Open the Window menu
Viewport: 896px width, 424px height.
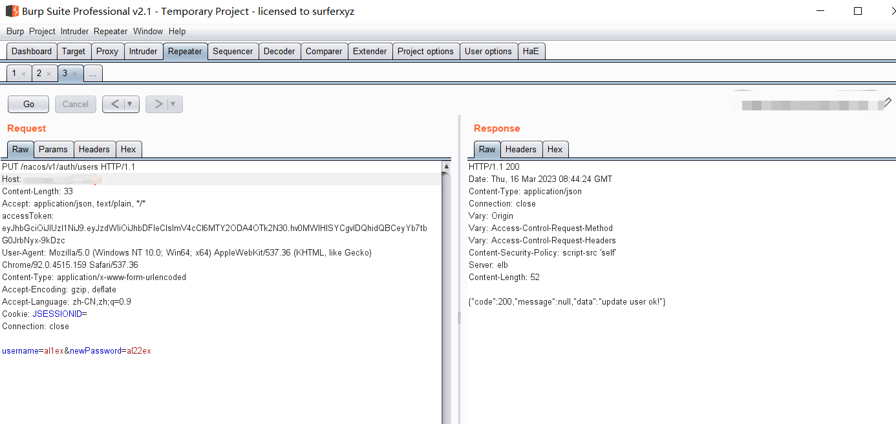click(x=148, y=31)
